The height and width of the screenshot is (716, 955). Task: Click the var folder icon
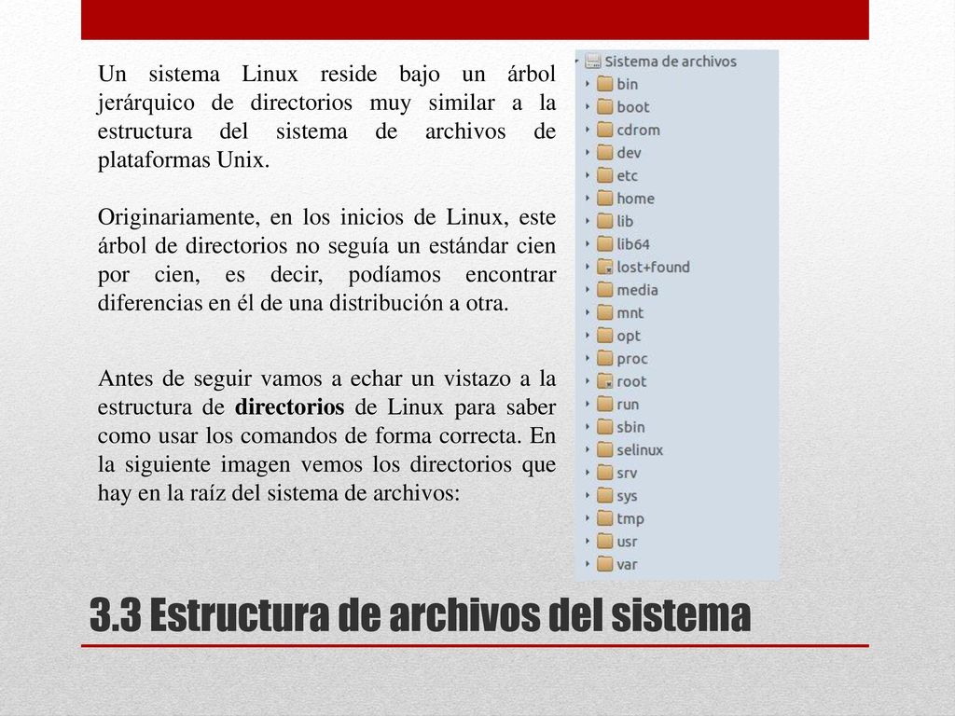tap(604, 564)
